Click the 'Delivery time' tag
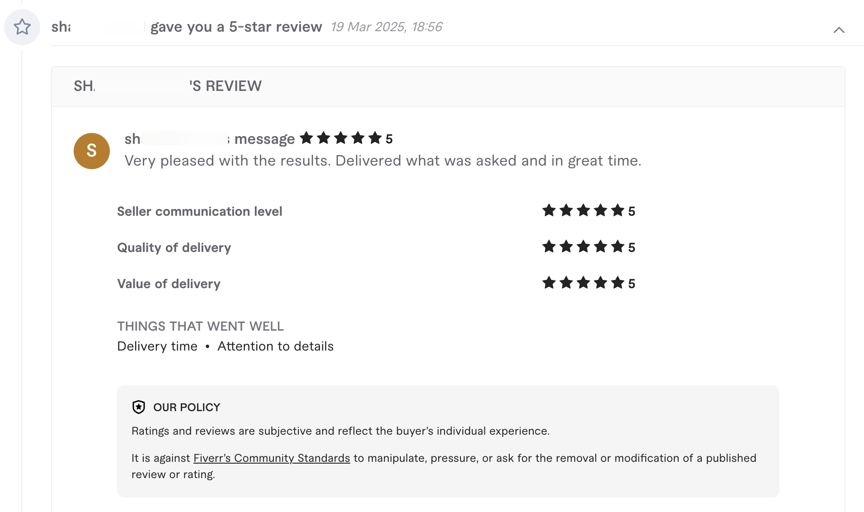This screenshot has height=512, width=864. point(157,346)
